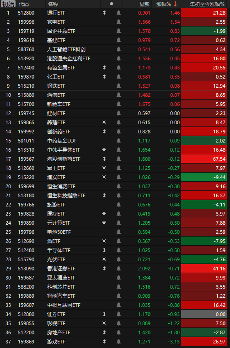This screenshot has height=348, width=230.
Task: Click the 初始 button in the header
Action: coord(8,4)
